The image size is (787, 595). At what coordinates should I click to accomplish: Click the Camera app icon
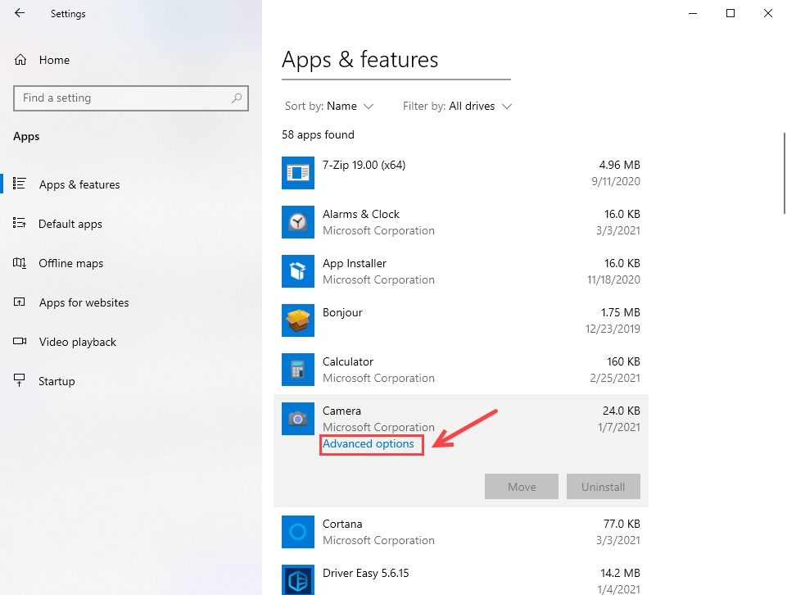click(x=298, y=419)
